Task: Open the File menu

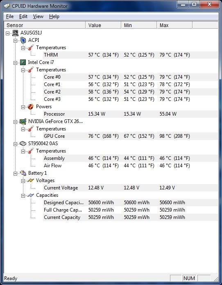Action: click(10, 16)
